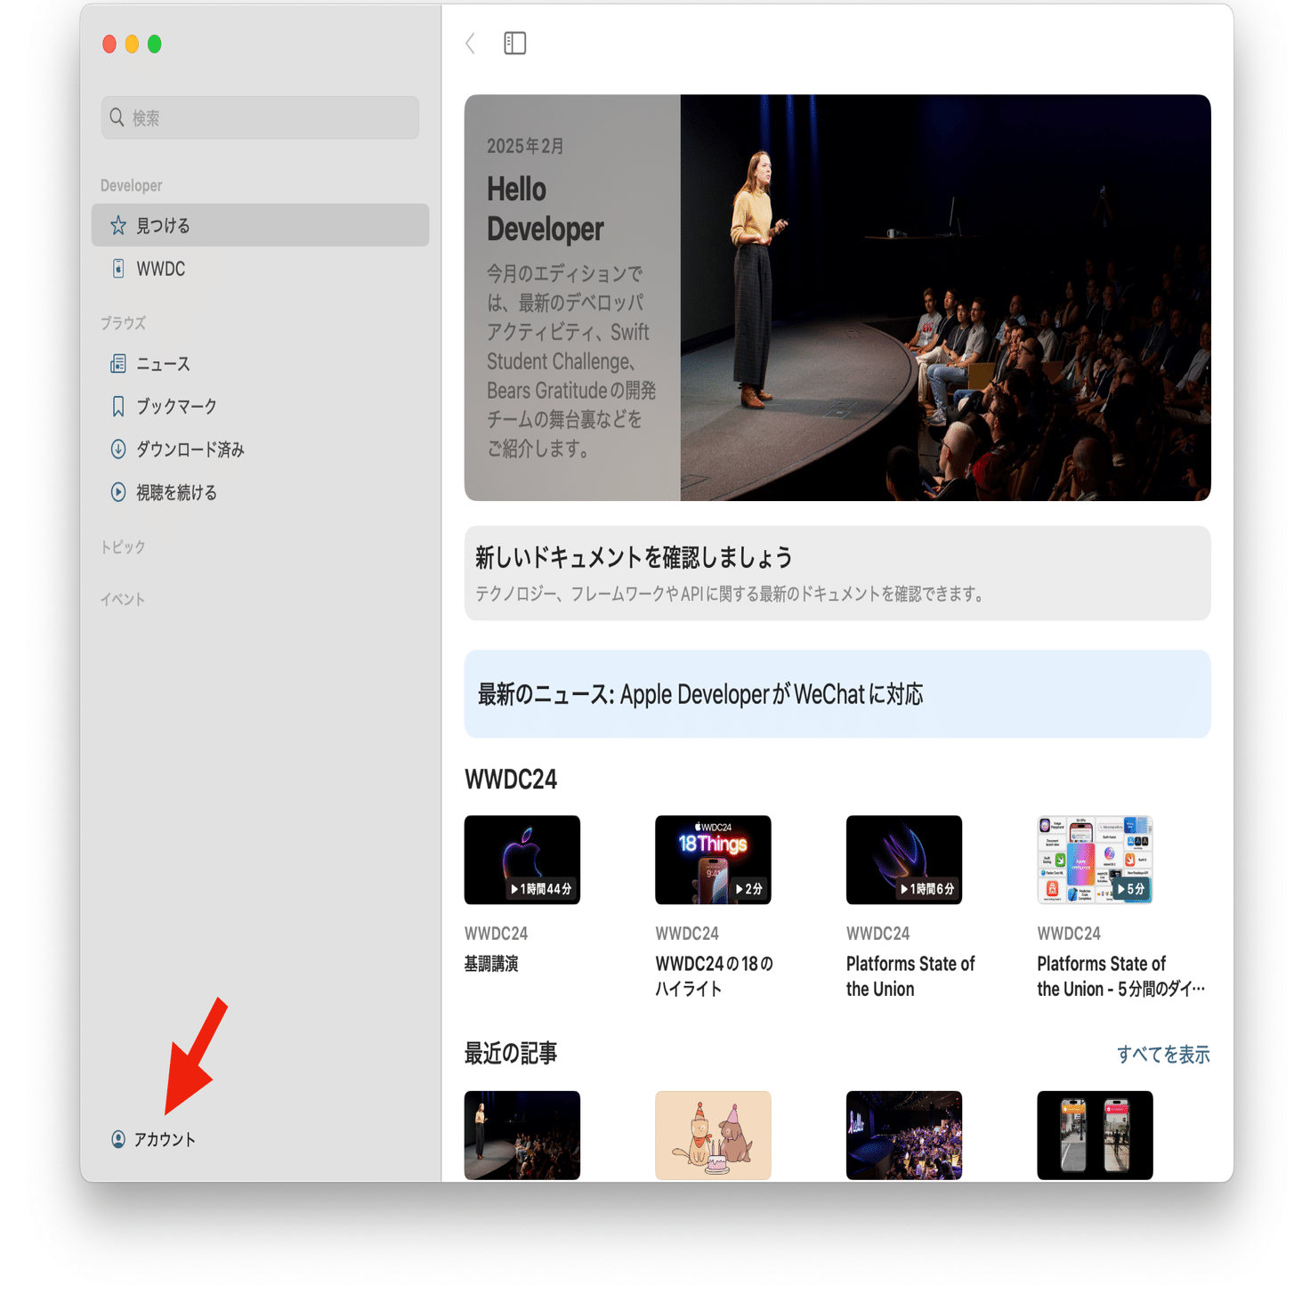Click the star icon beside 見つける
Image resolution: width=1310 pixels, height=1310 pixels.
pos(118,225)
